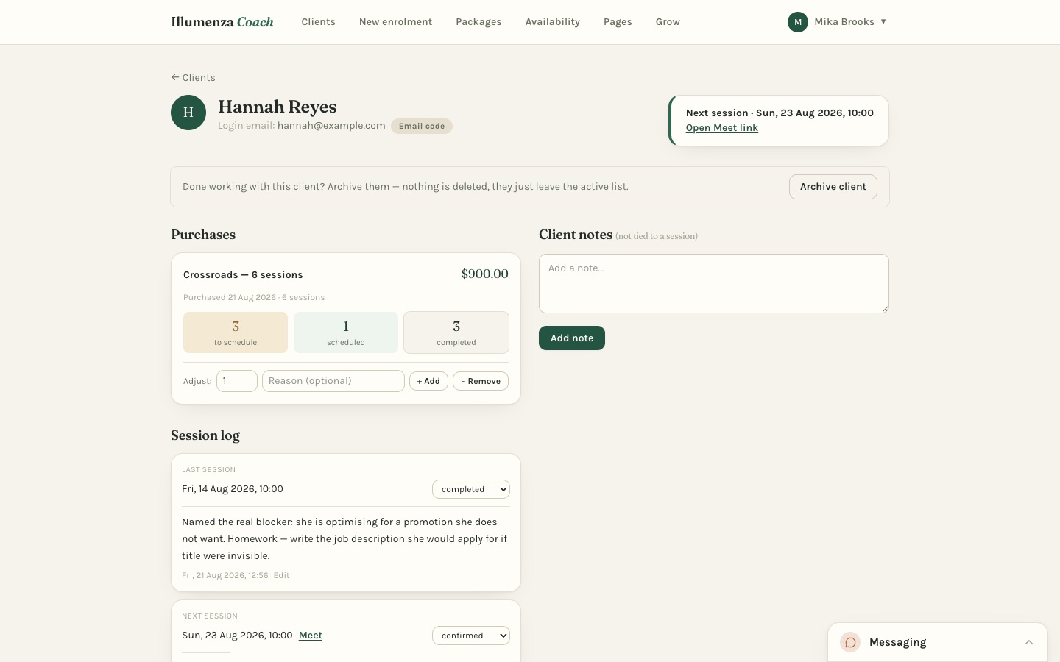Image resolution: width=1060 pixels, height=662 pixels.
Task: Open the Packages nav item
Action: (478, 22)
